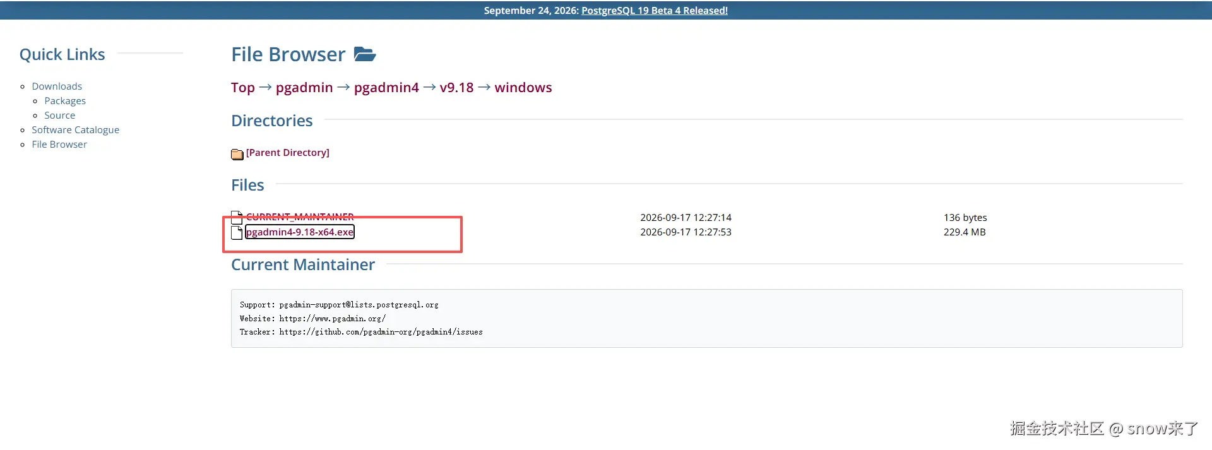Viewport: 1212px width, 450px height.
Task: Open Downloads in Quick Links
Action: 57,86
